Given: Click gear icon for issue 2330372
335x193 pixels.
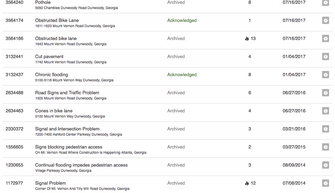Looking at the screenshot, I should point(325,129).
